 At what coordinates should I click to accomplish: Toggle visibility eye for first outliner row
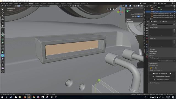tap(174, 8)
